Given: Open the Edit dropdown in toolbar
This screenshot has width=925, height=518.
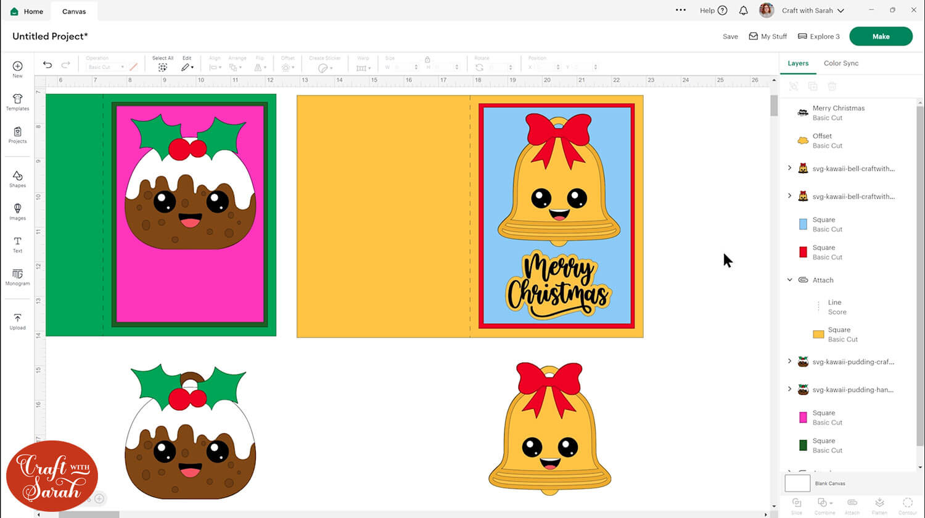Looking at the screenshot, I should (187, 67).
